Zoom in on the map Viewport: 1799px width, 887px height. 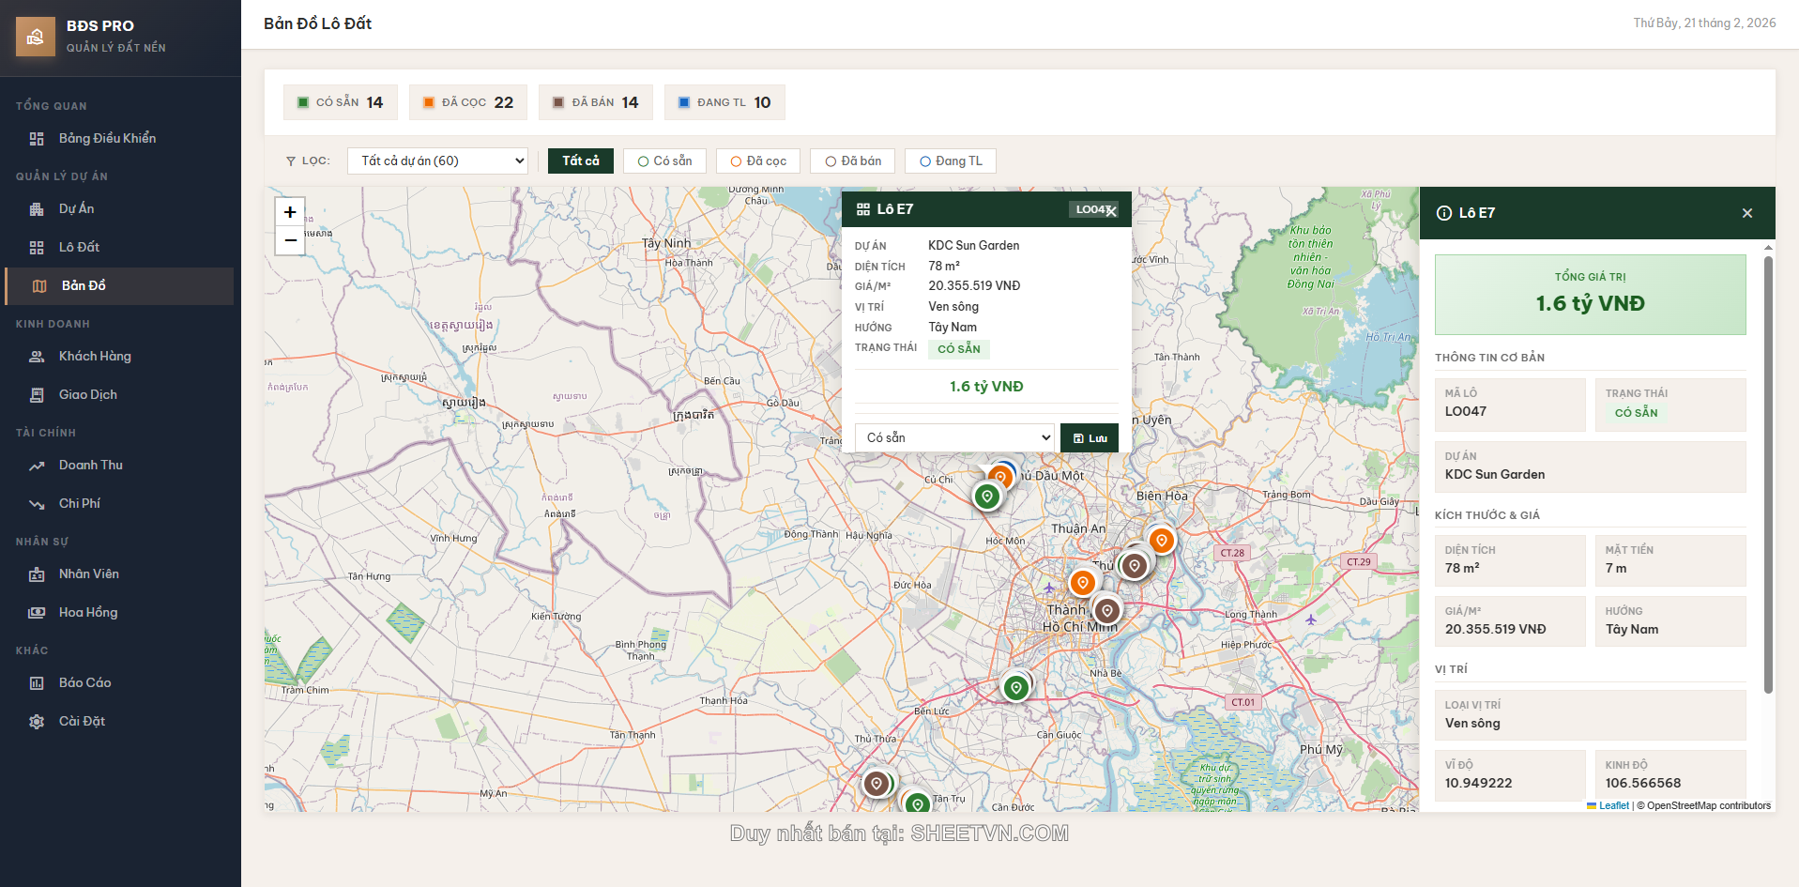[x=290, y=212]
